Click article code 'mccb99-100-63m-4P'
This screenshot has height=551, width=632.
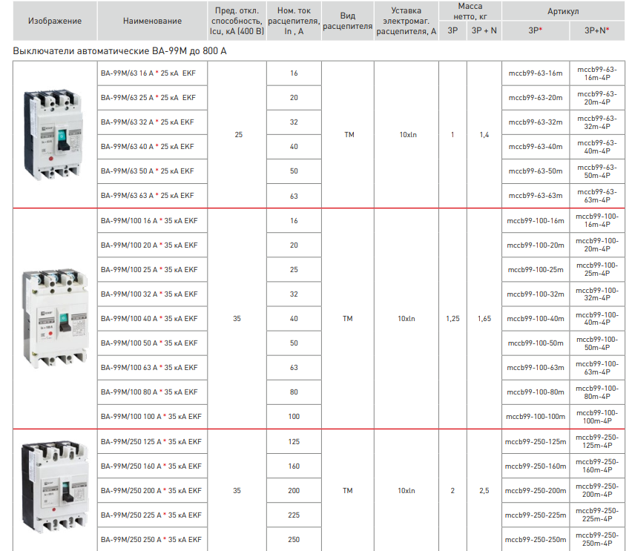coord(597,368)
